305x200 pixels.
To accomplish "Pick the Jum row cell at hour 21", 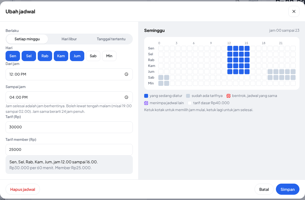I will point(281,72).
